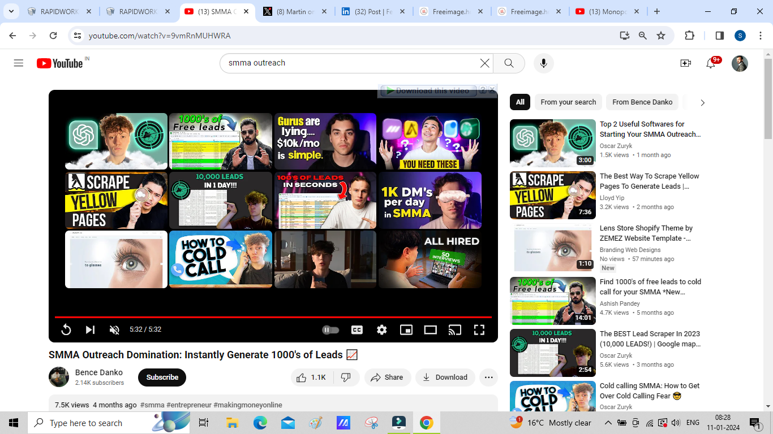Viewport: 773px width, 434px height.
Task: Enter full screen mode
Action: [x=479, y=329]
